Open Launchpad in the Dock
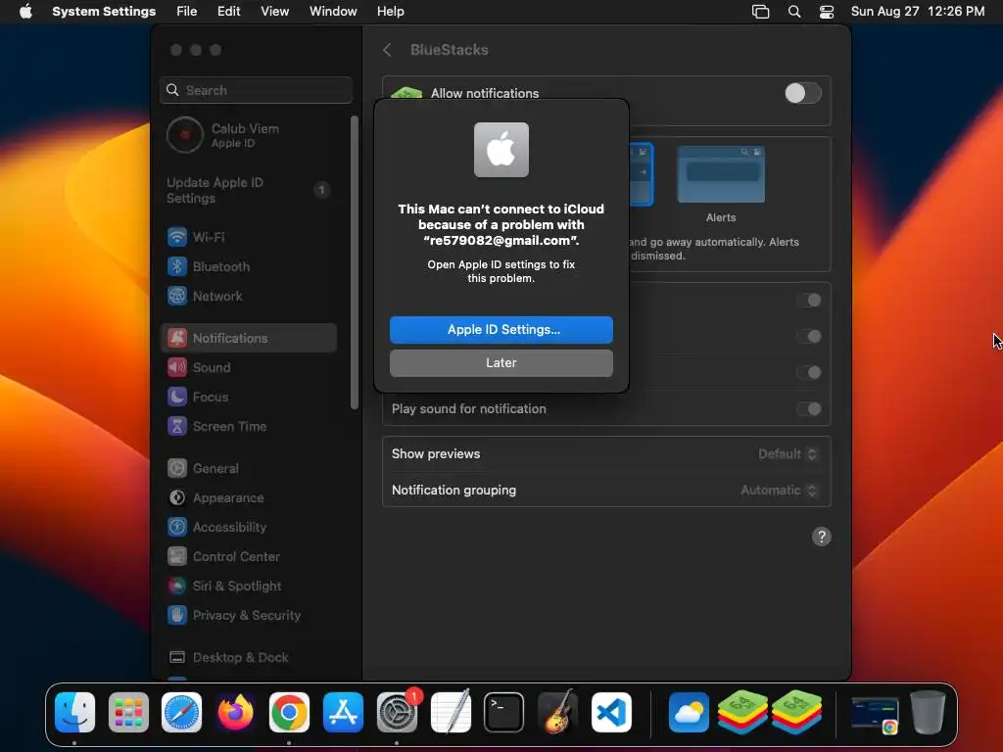This screenshot has width=1003, height=752. [x=128, y=712]
